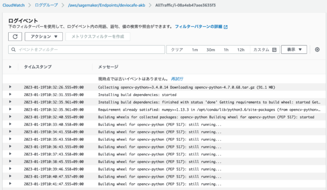This screenshot has width=327, height=190.
Task: Expand the 10:40:47.557 still running row
Action: pos(10,176)
